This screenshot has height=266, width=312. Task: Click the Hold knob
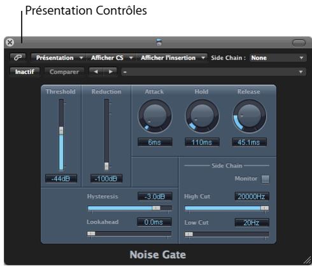click(202, 116)
